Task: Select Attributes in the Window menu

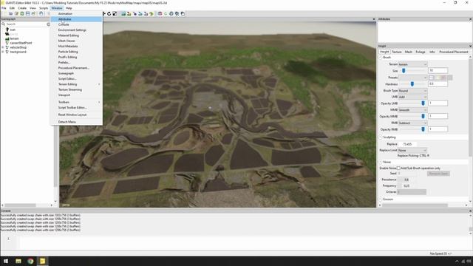Action: [x=77, y=19]
